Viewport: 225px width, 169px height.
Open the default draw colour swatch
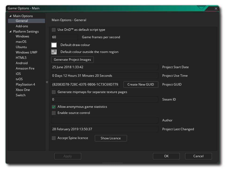(54, 45)
